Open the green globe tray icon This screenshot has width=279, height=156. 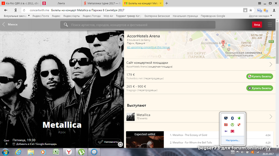(239, 118)
